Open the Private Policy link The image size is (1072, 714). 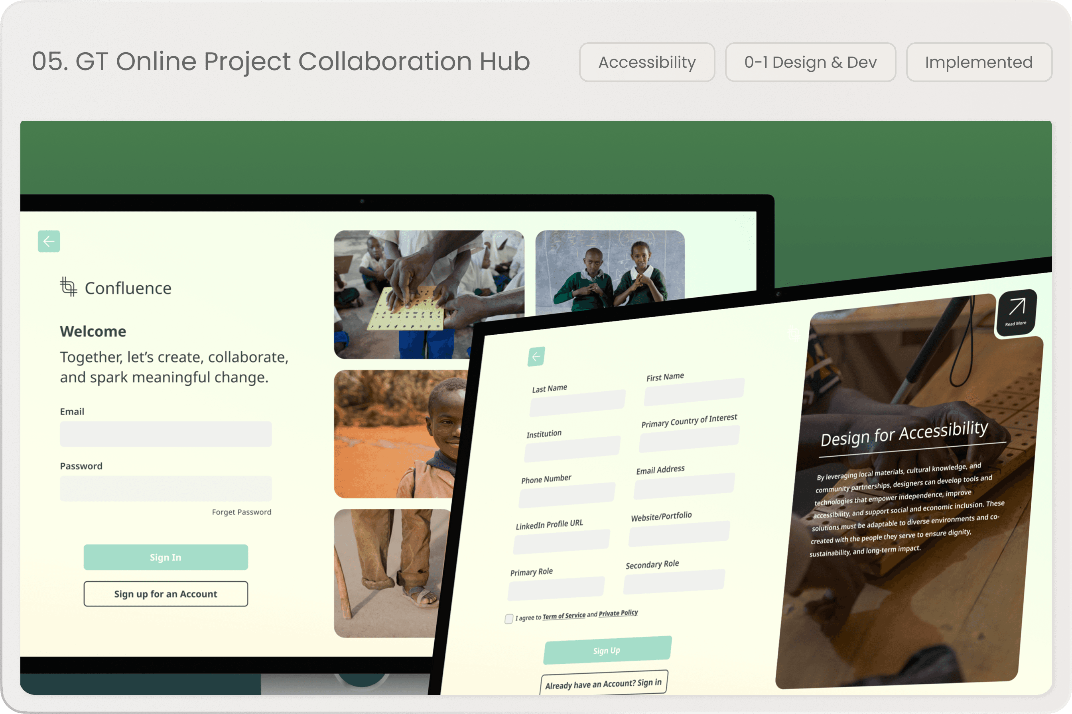(x=618, y=613)
